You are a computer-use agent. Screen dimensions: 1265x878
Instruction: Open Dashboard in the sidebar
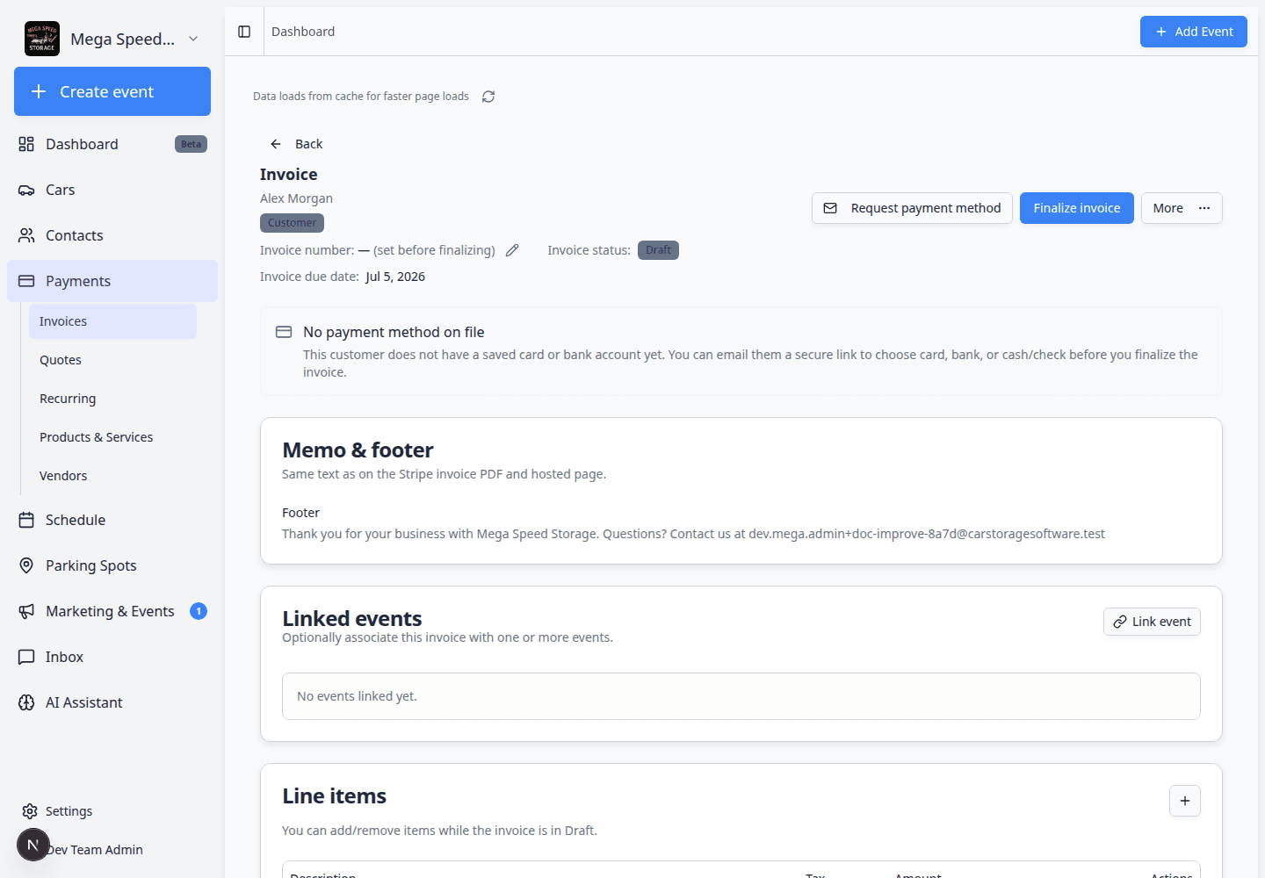pyautogui.click(x=112, y=144)
